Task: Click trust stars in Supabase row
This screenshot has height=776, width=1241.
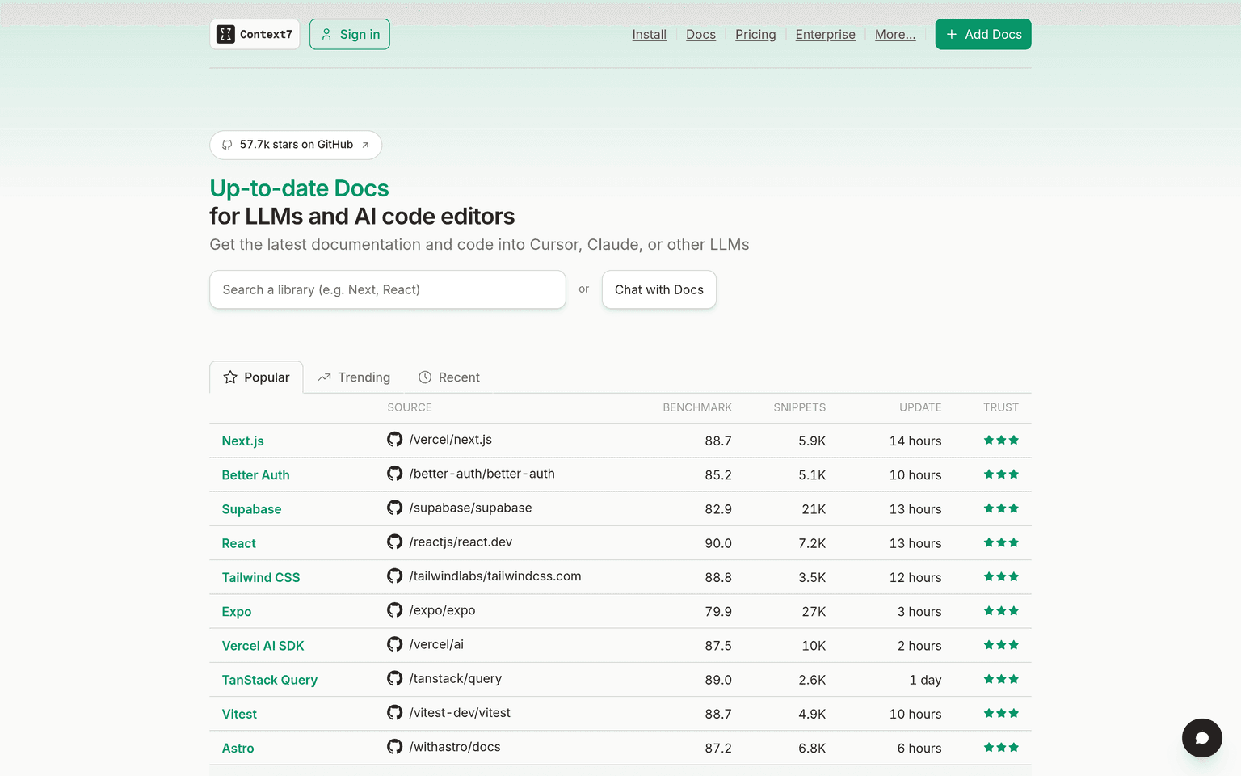Action: coord(1001,508)
